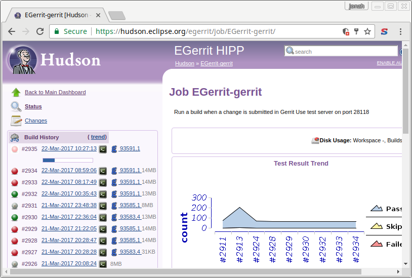Viewport: 412px width, 278px height.
Task: Click the browser Reload button
Action: click(40, 31)
